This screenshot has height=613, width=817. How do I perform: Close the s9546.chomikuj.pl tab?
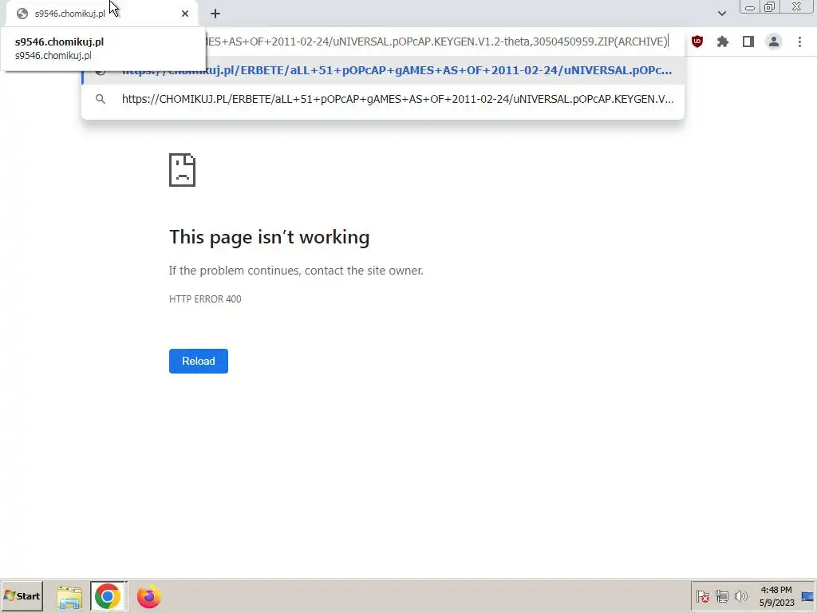(185, 14)
